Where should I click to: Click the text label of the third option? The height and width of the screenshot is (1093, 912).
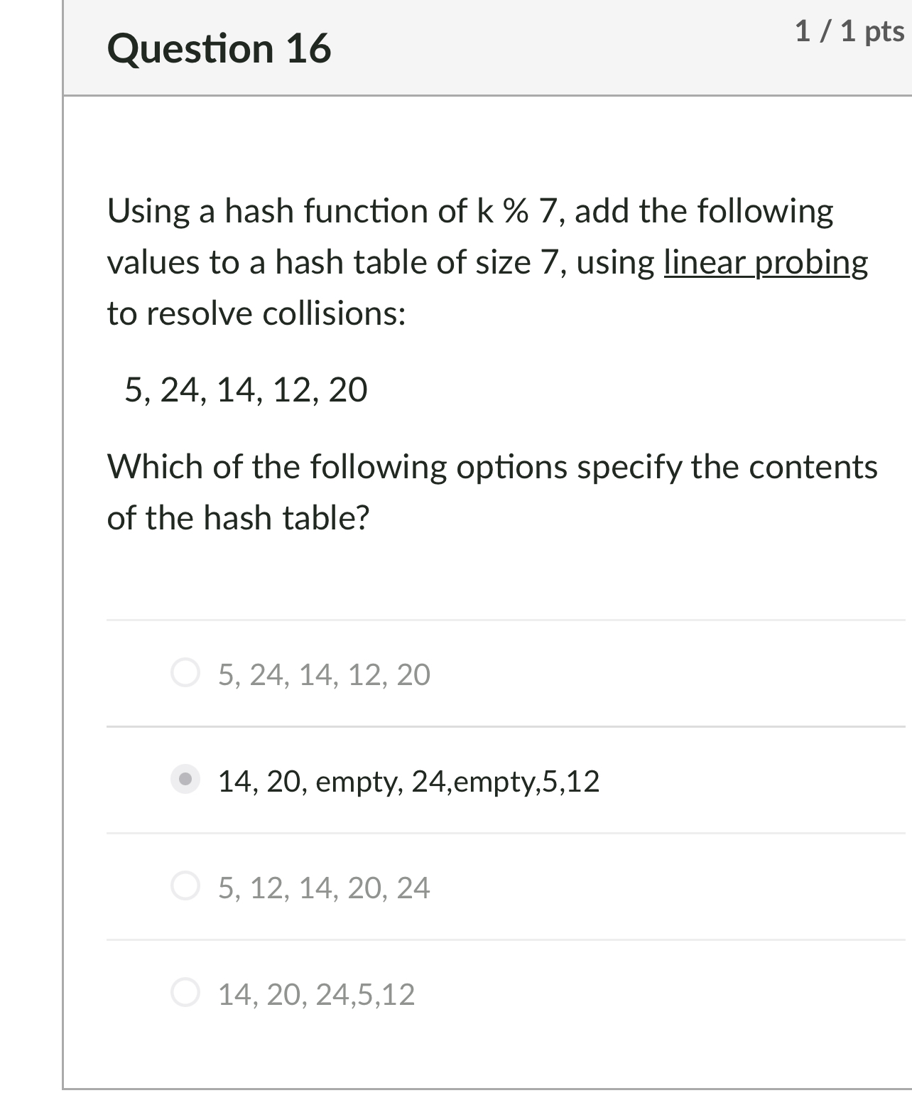click(324, 888)
